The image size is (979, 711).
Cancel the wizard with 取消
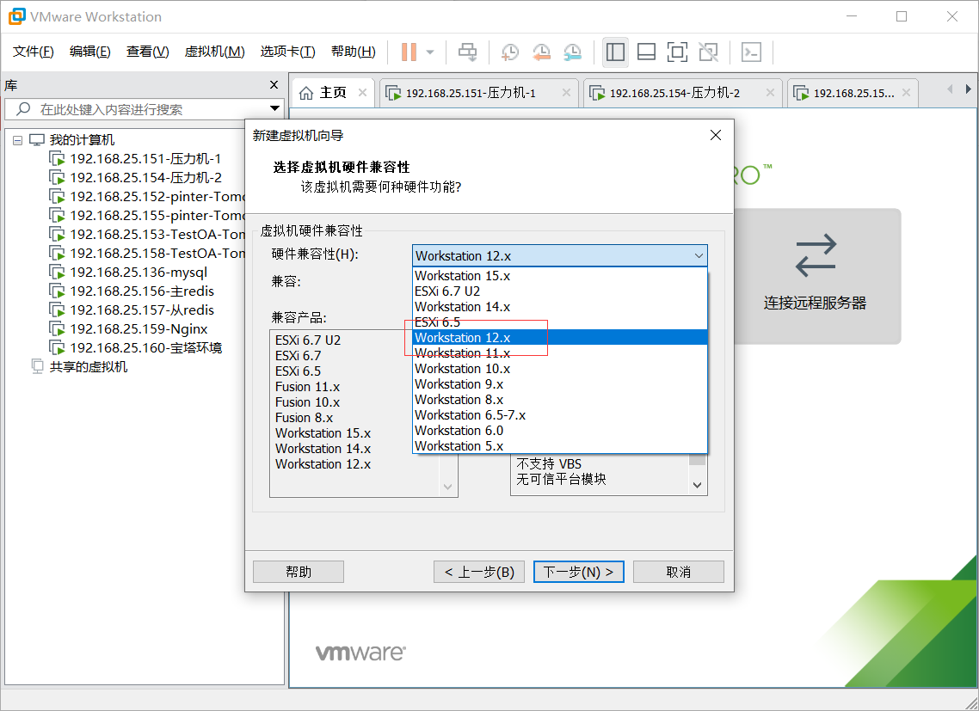(x=679, y=572)
